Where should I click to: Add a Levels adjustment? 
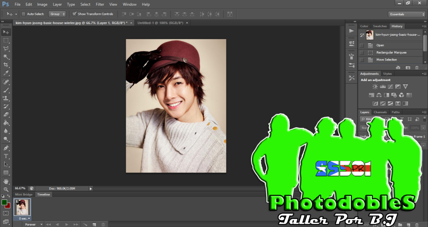click(x=383, y=87)
